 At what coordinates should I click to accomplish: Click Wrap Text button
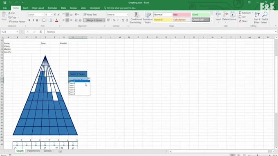coord(90,15)
